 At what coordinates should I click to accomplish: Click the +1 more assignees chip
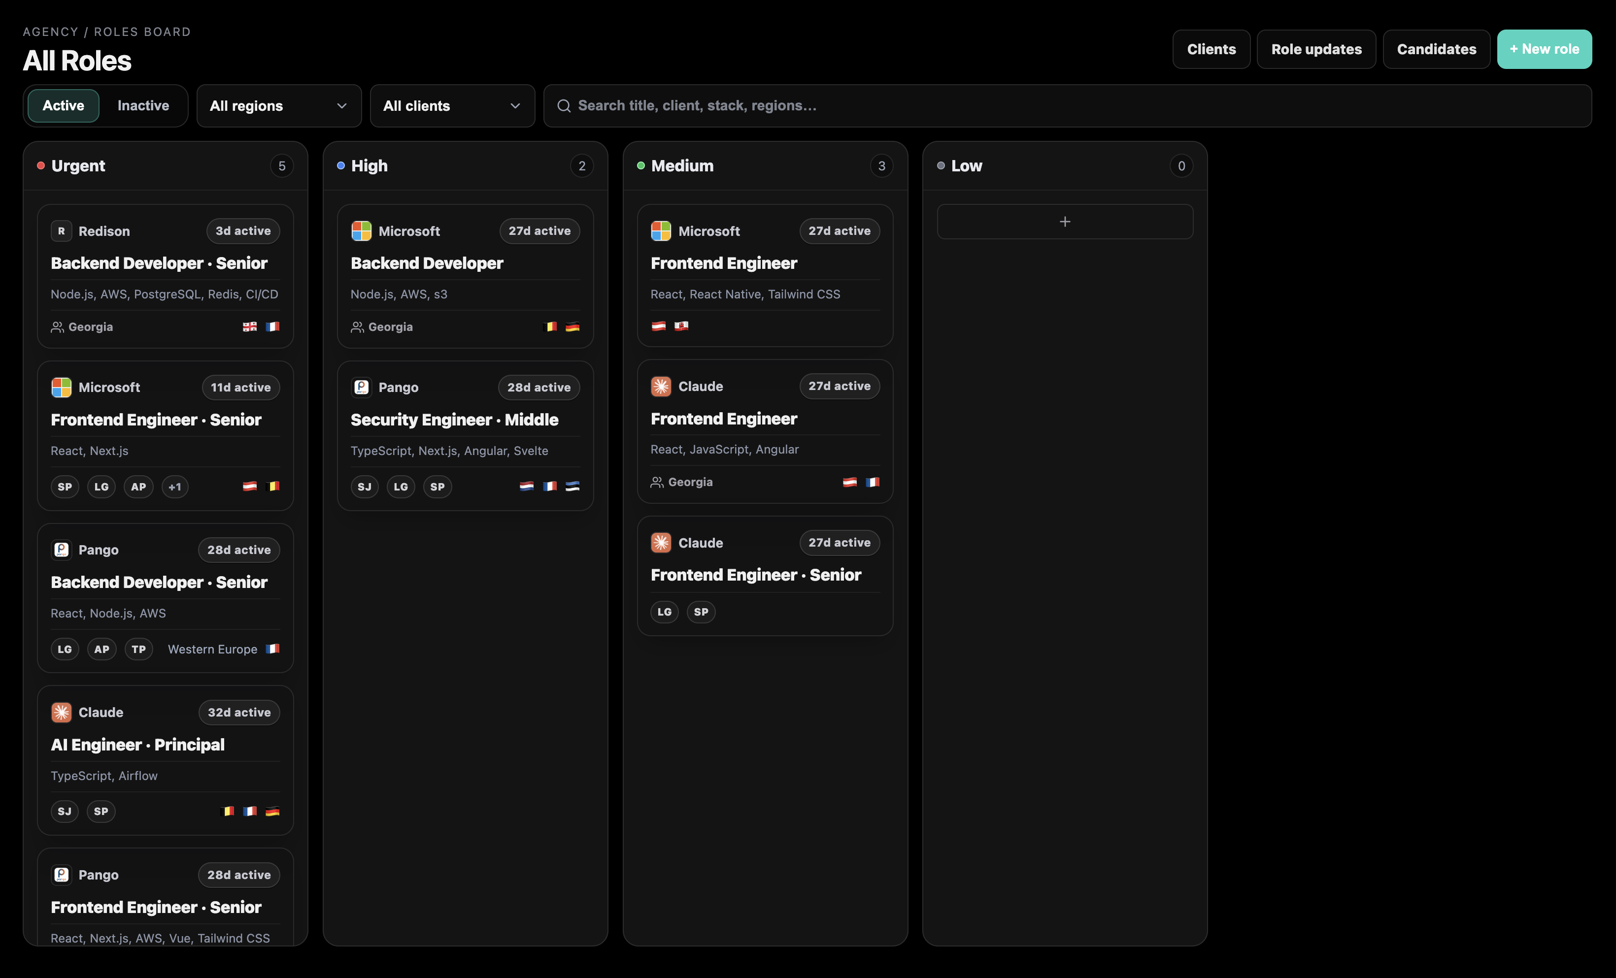pyautogui.click(x=175, y=487)
